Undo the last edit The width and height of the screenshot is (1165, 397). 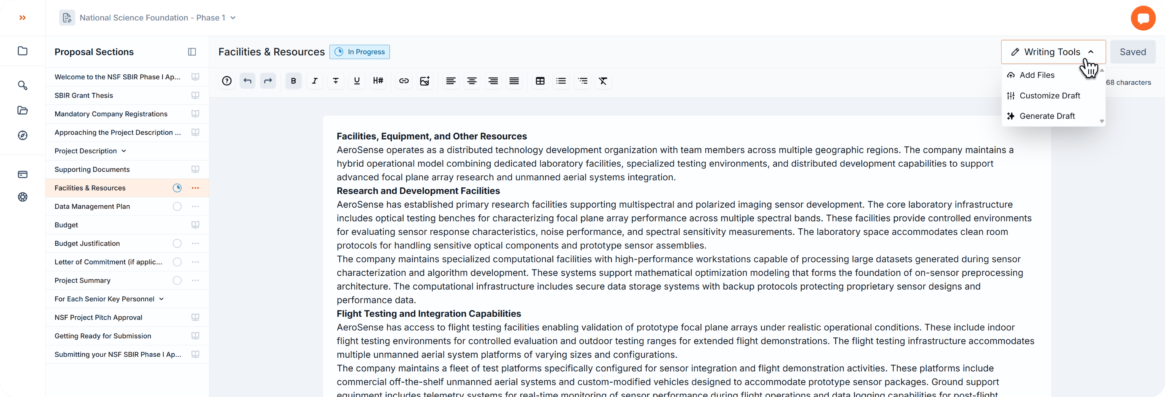point(247,81)
